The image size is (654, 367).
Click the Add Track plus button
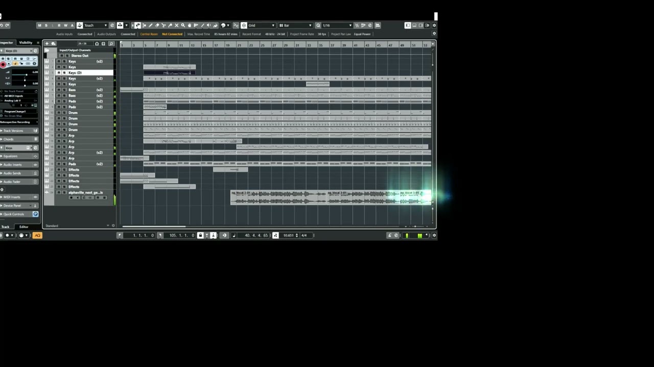[x=47, y=43]
